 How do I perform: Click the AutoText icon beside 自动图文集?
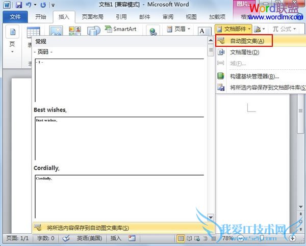(221, 41)
